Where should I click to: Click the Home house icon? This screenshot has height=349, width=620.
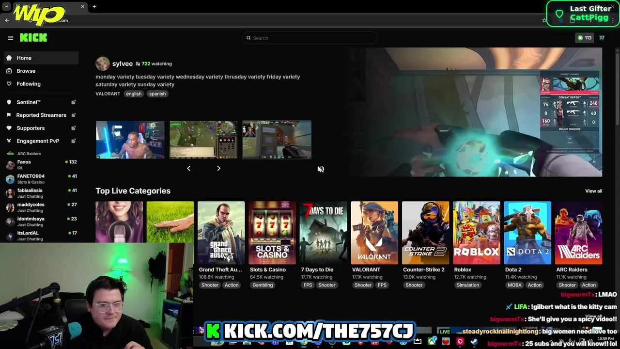[x=9, y=58]
